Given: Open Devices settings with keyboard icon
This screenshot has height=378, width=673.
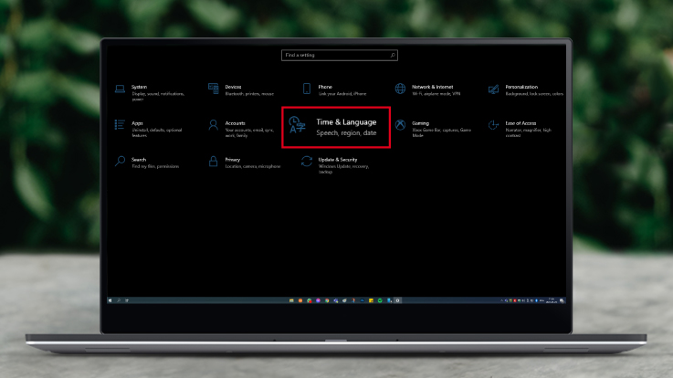Looking at the screenshot, I should 213,89.
